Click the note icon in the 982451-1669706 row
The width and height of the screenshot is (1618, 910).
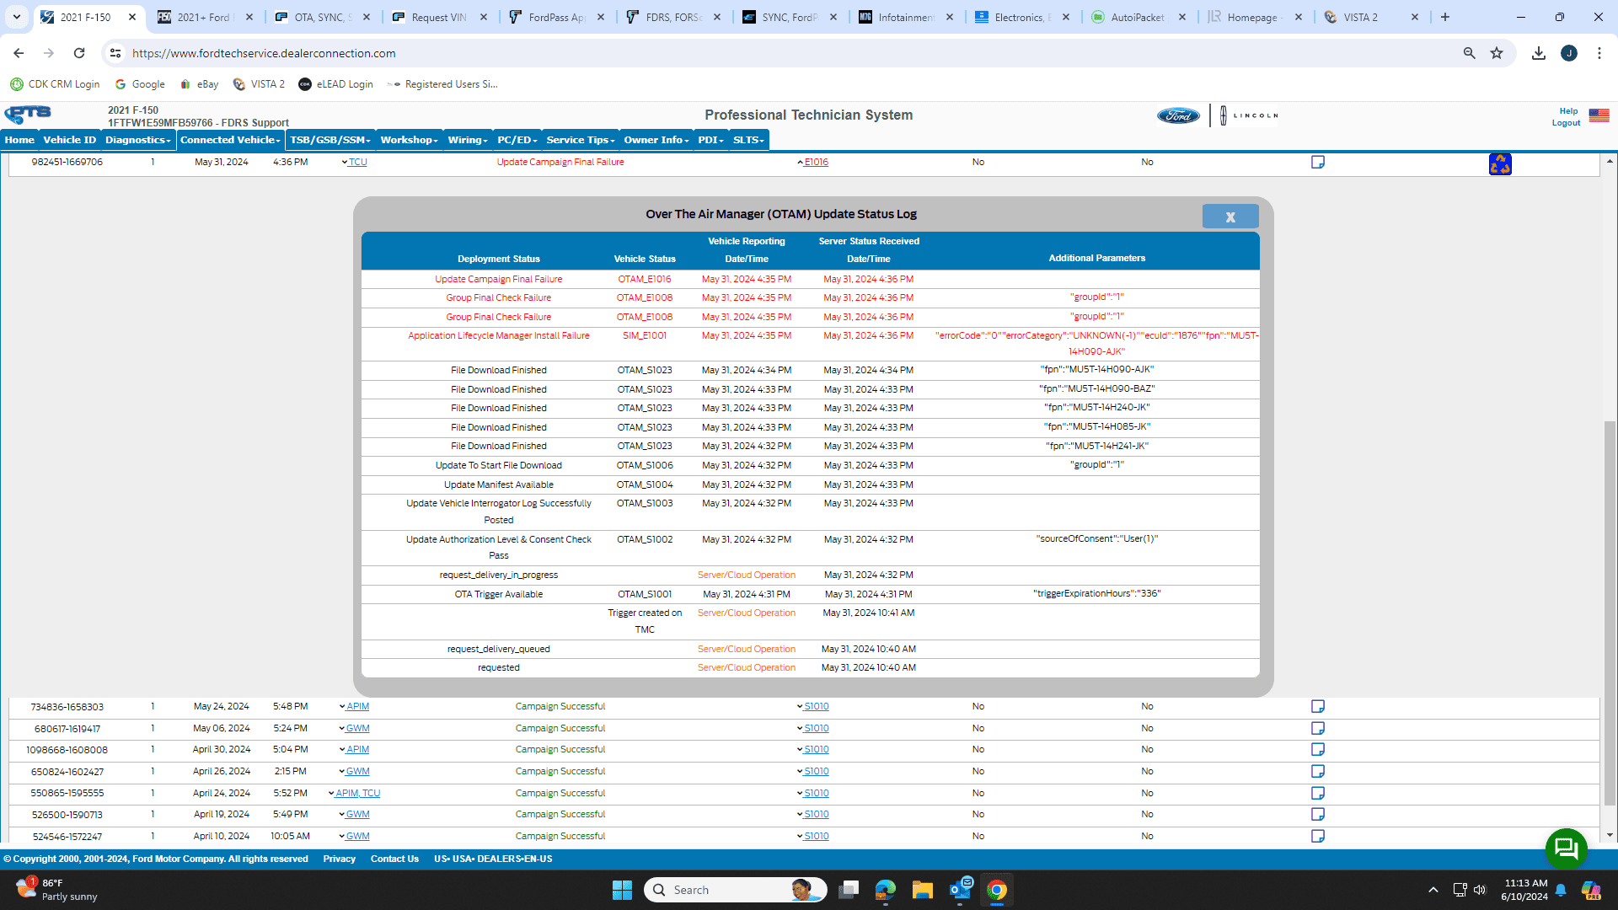click(1317, 162)
